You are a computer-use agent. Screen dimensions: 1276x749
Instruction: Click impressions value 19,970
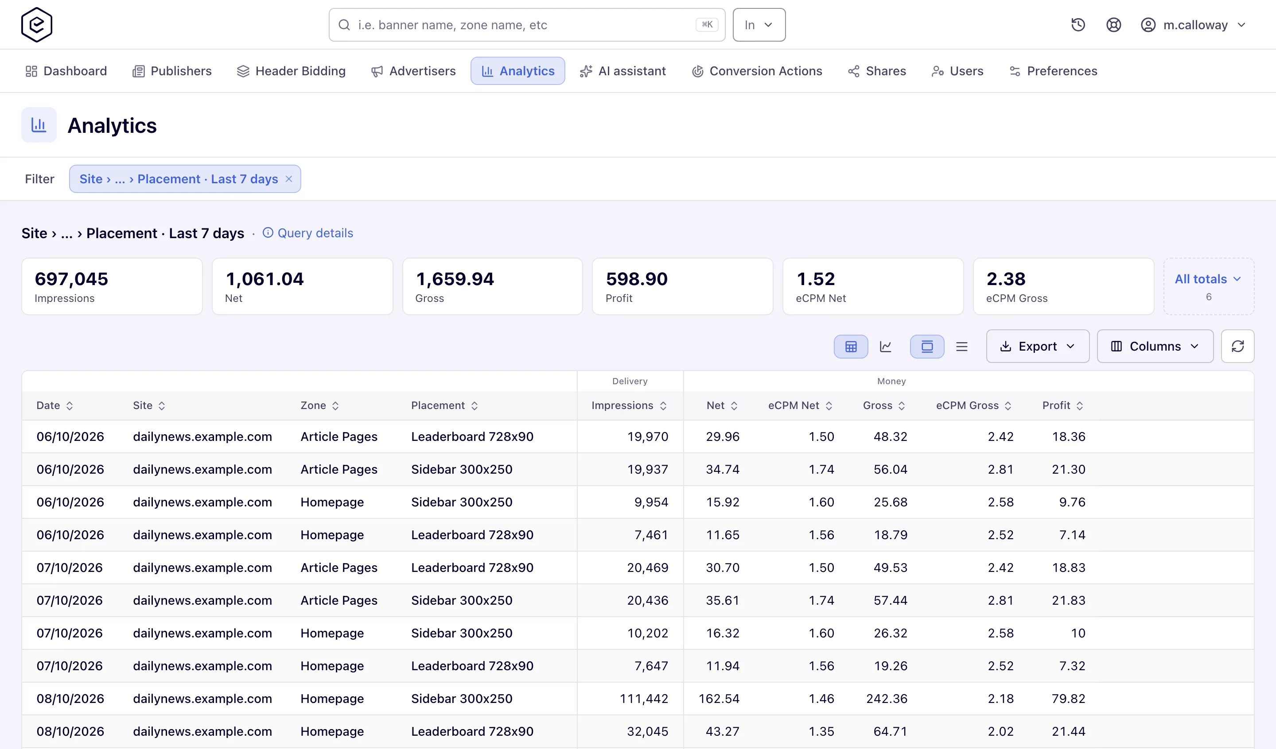(648, 437)
